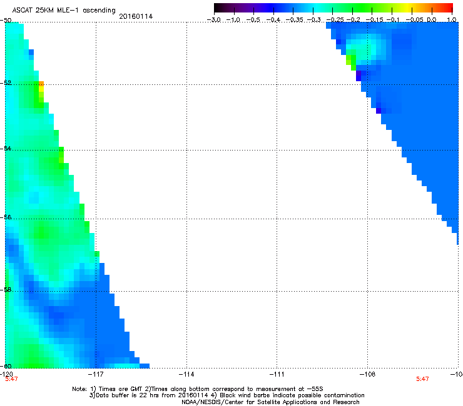Click the -0.35 label on the color scale
The image size is (463, 406).
point(295,20)
